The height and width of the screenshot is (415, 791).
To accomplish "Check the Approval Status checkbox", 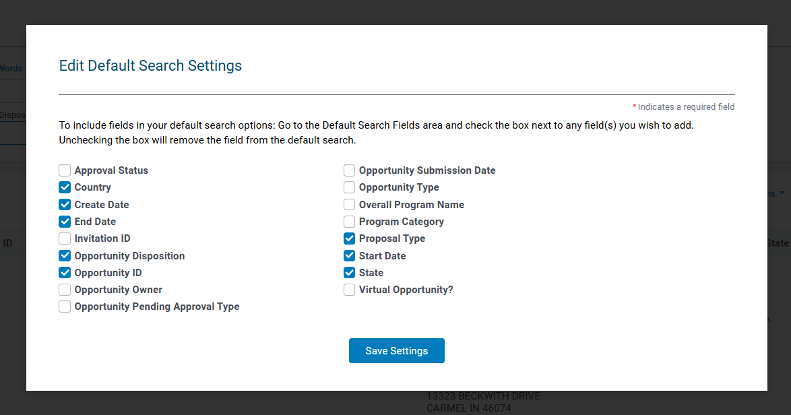I will [65, 170].
